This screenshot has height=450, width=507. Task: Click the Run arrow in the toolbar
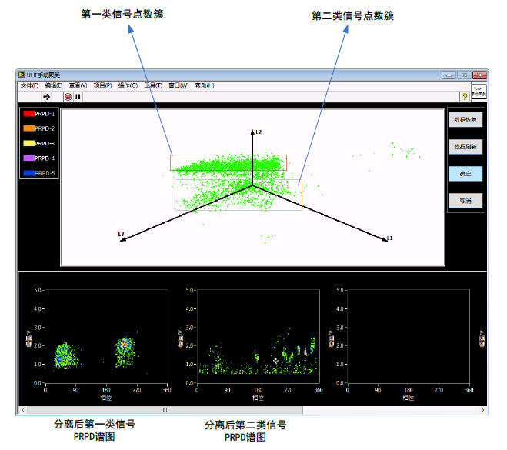coord(46,97)
